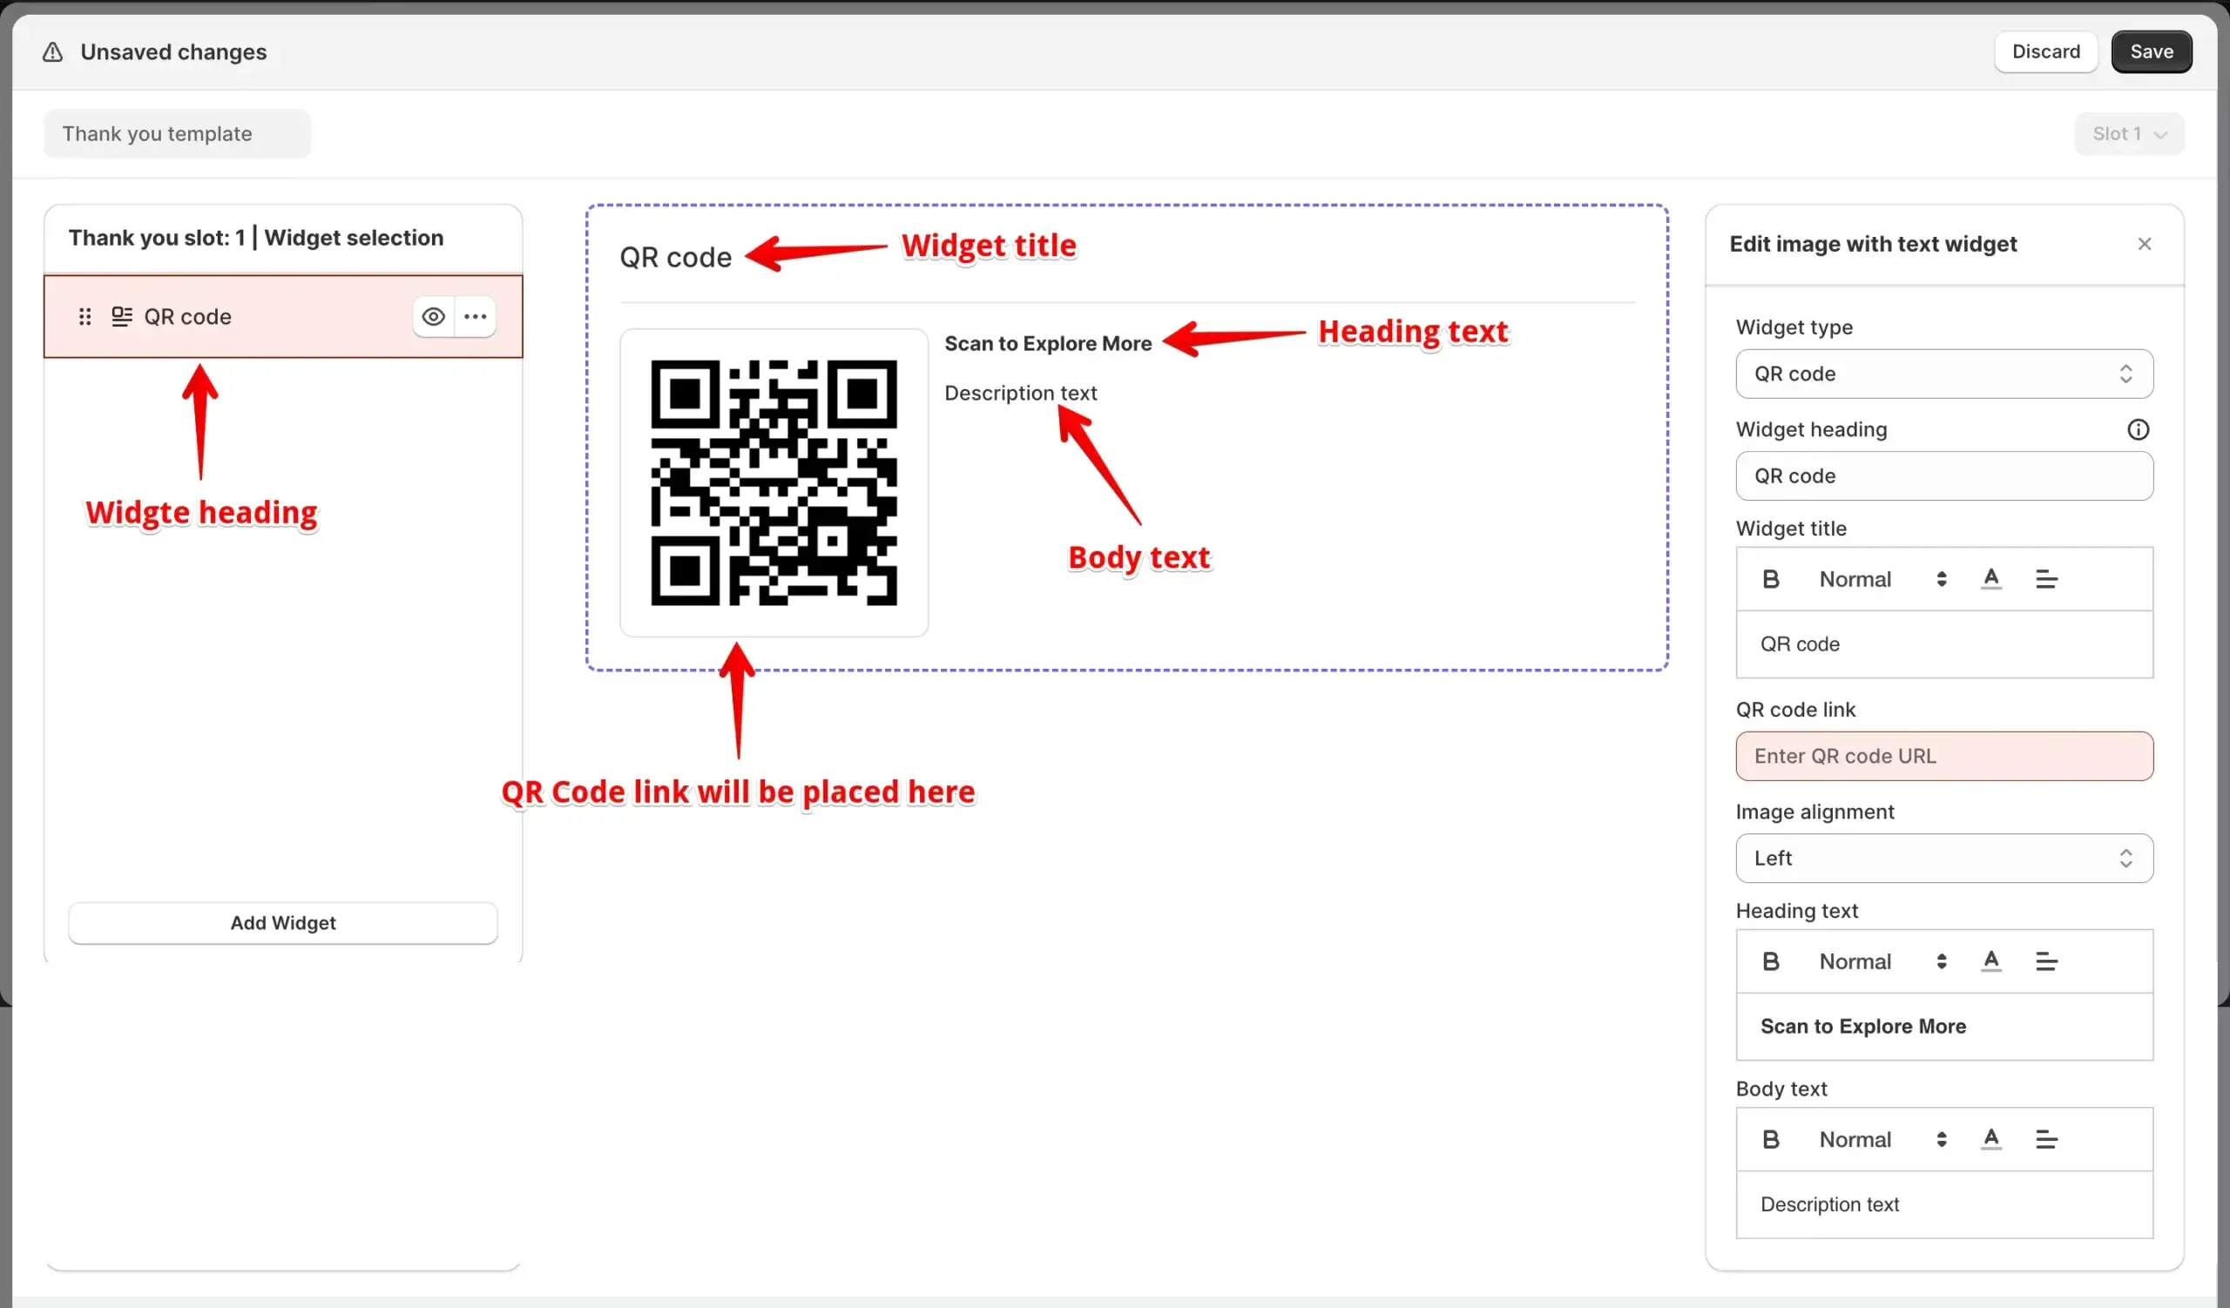This screenshot has height=1308, width=2230.
Task: Click the Enter QR code URL field
Action: pos(1944,756)
